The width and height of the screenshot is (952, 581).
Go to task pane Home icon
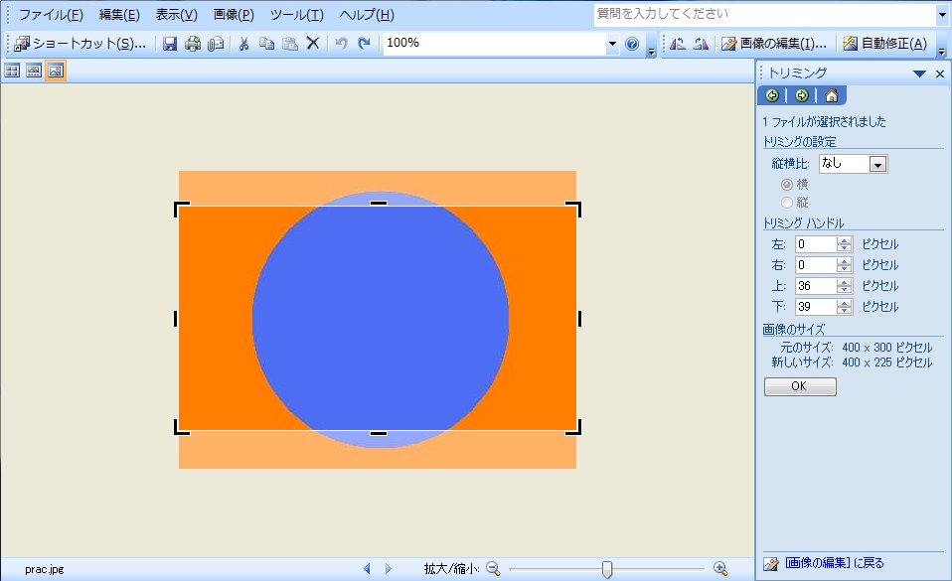[832, 95]
